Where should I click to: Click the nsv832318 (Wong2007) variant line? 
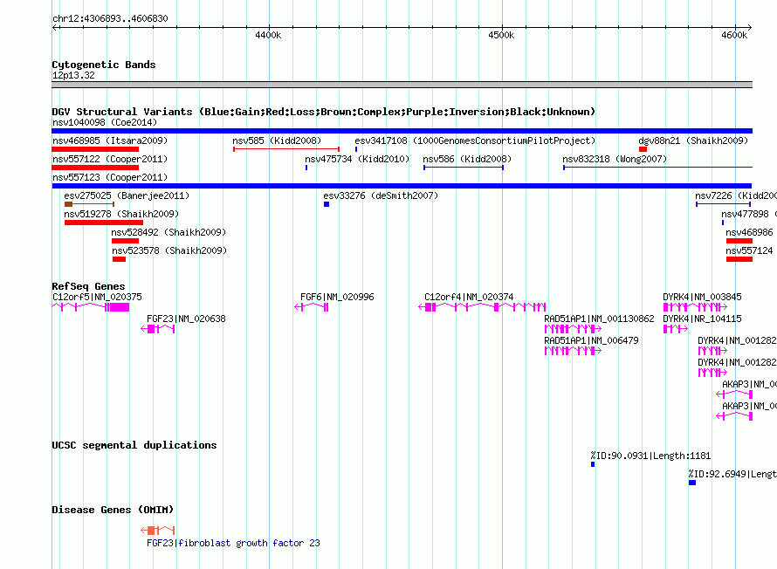tap(657, 168)
